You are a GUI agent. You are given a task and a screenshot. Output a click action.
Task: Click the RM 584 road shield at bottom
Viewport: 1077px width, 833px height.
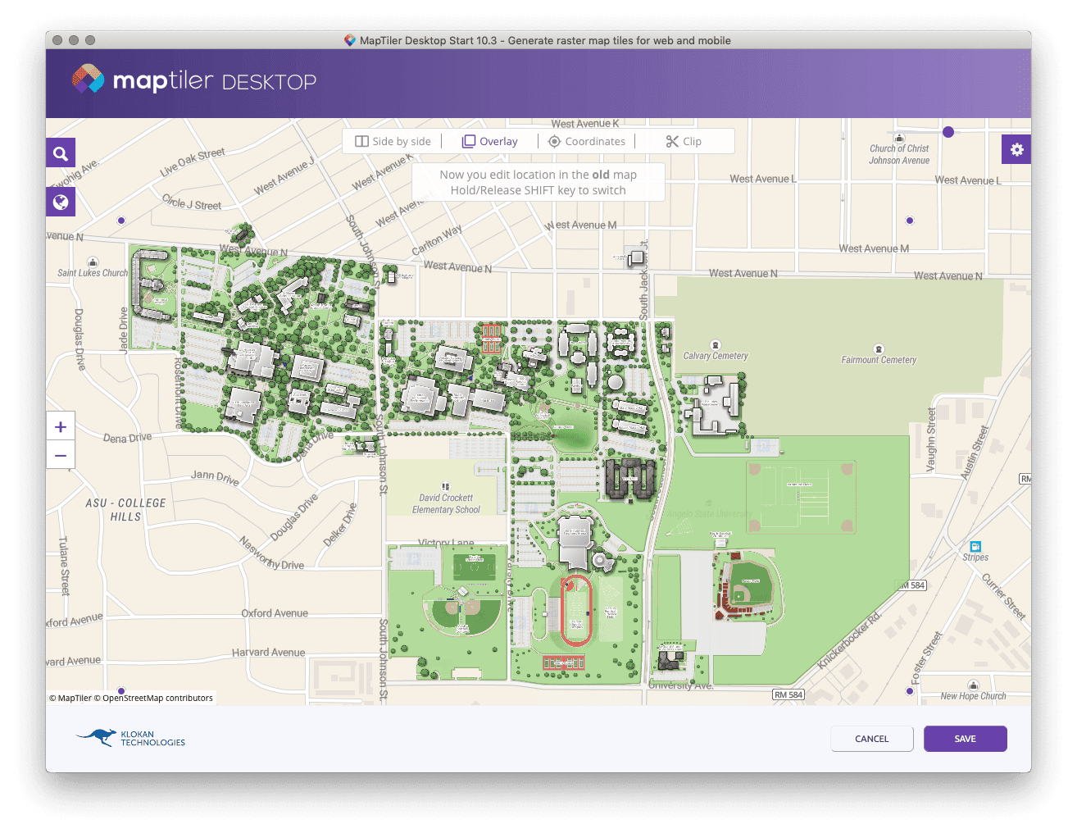click(788, 694)
